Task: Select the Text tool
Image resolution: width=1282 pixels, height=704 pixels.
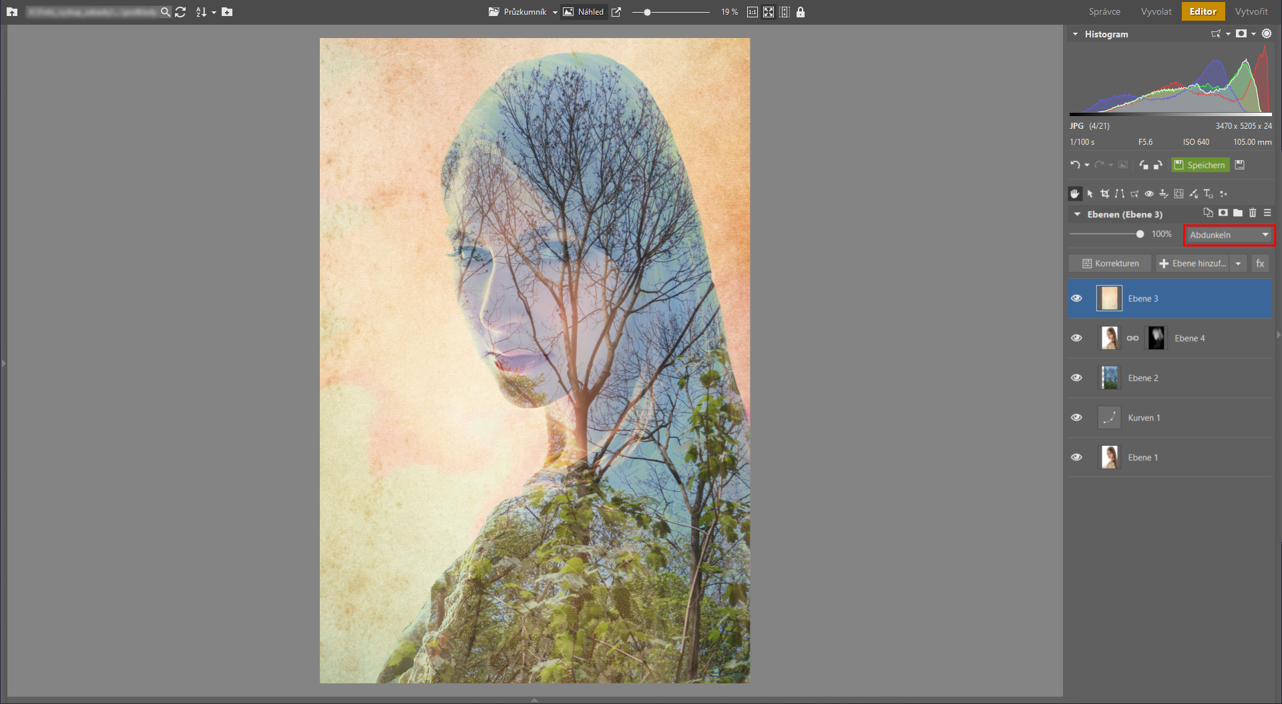Action: pos(1209,194)
